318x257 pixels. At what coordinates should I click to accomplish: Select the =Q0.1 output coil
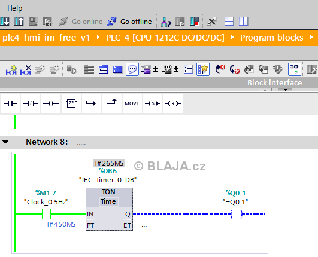237,214
